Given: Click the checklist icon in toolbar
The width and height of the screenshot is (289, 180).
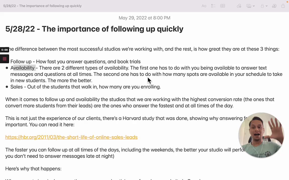Looking at the screenshot, I should pos(213,6).
